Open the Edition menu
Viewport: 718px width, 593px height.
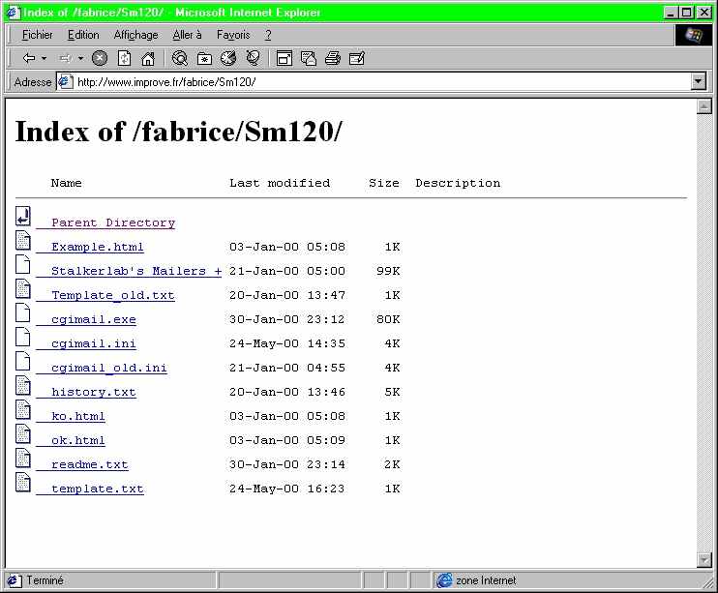coord(83,35)
